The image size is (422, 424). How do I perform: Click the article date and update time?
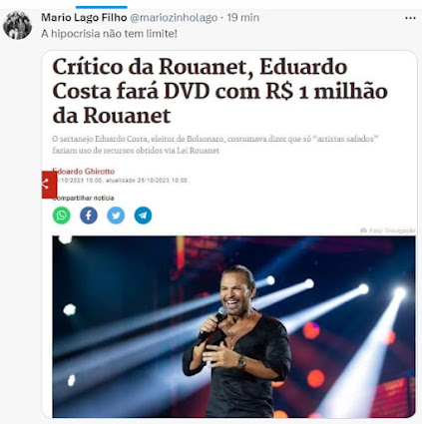pyautogui.click(x=122, y=181)
